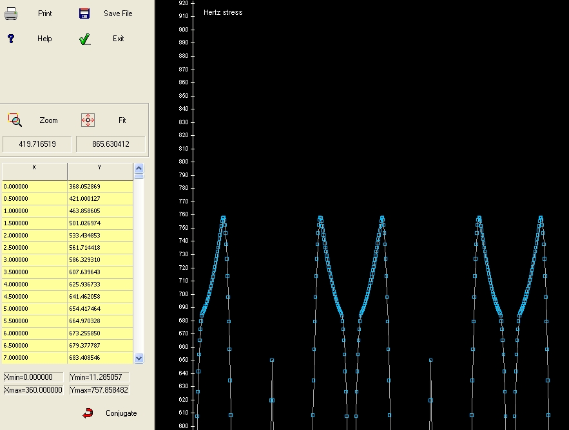This screenshot has width=569, height=430.
Task: Select cell Y value 561.714418
Action: pyautogui.click(x=100, y=248)
